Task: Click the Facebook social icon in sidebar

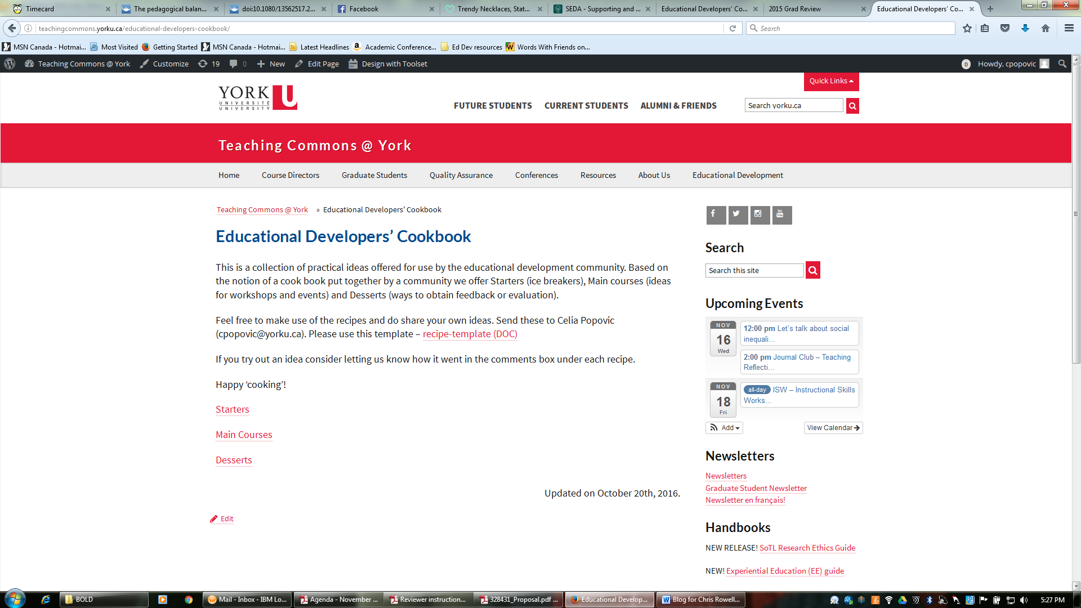Action: 716,214
